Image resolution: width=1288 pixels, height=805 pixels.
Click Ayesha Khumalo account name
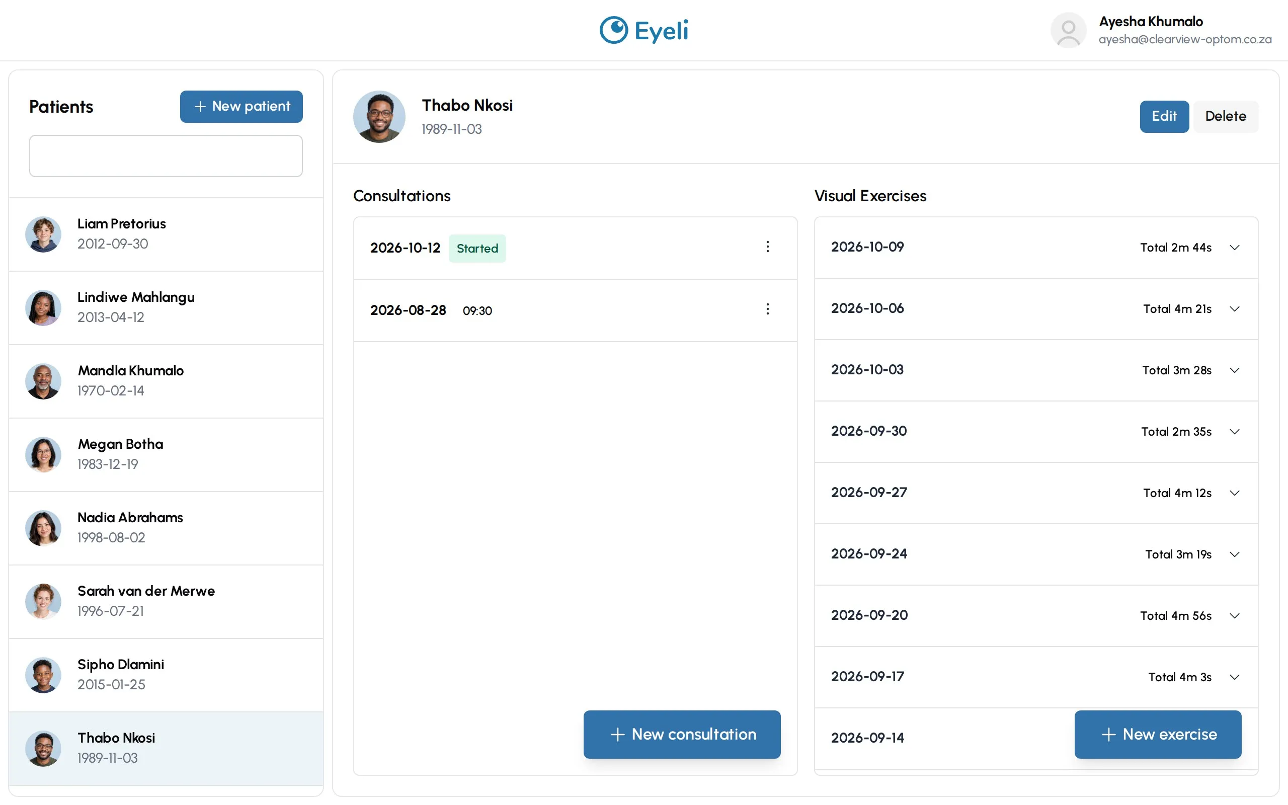[1151, 21]
